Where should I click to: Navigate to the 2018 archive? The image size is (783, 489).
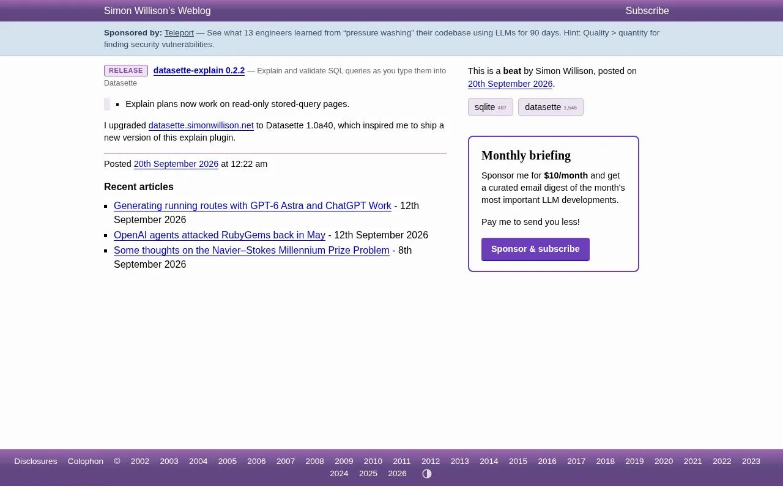(x=606, y=461)
